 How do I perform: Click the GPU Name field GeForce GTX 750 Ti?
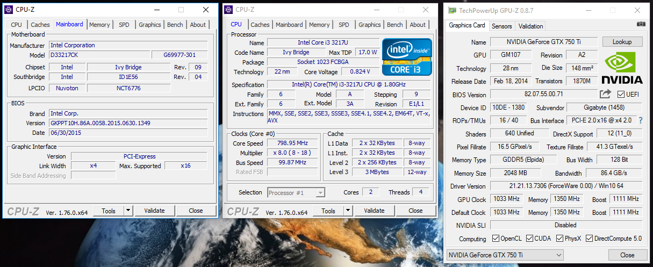pos(543,42)
